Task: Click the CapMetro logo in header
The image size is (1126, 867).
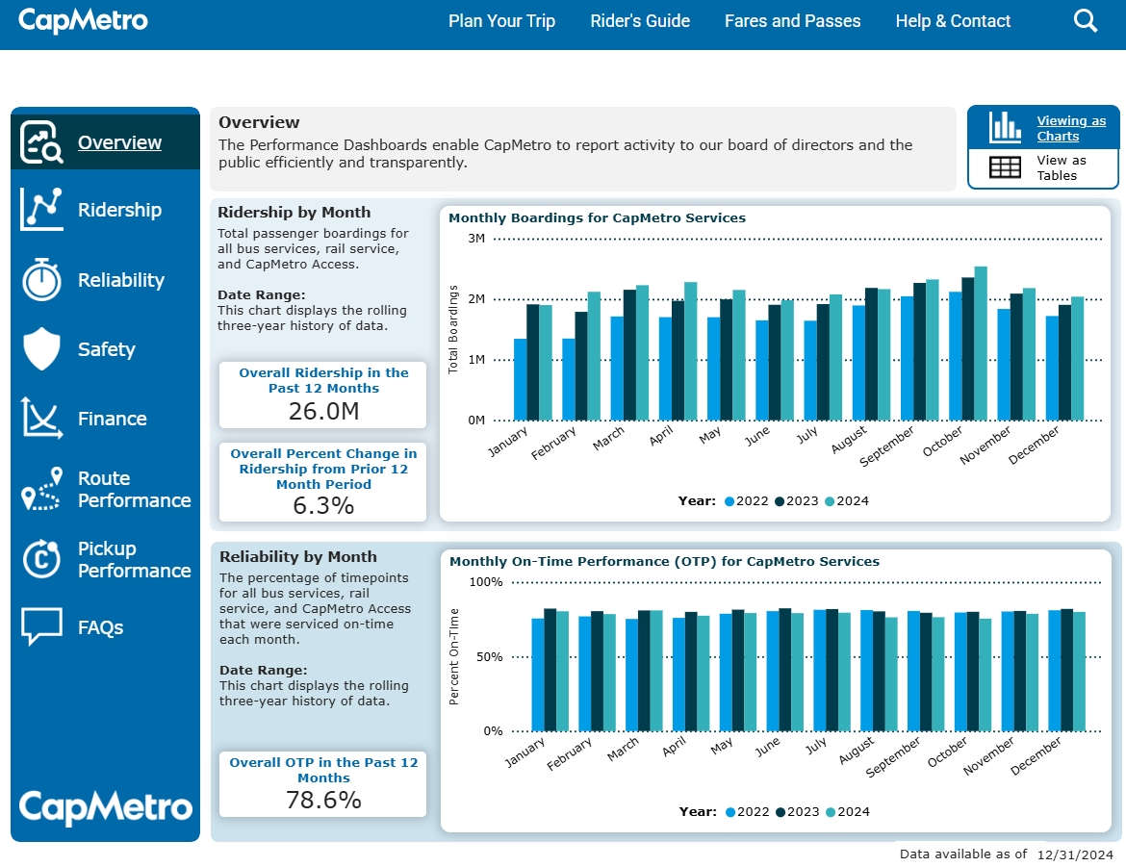Action: coord(84,20)
